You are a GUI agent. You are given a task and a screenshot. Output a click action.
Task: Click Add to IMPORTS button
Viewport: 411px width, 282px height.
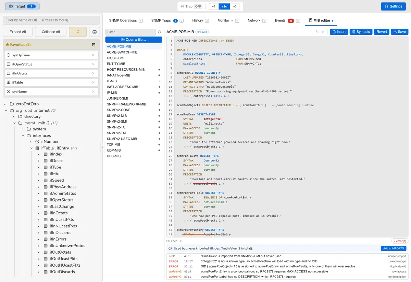click(x=394, y=249)
